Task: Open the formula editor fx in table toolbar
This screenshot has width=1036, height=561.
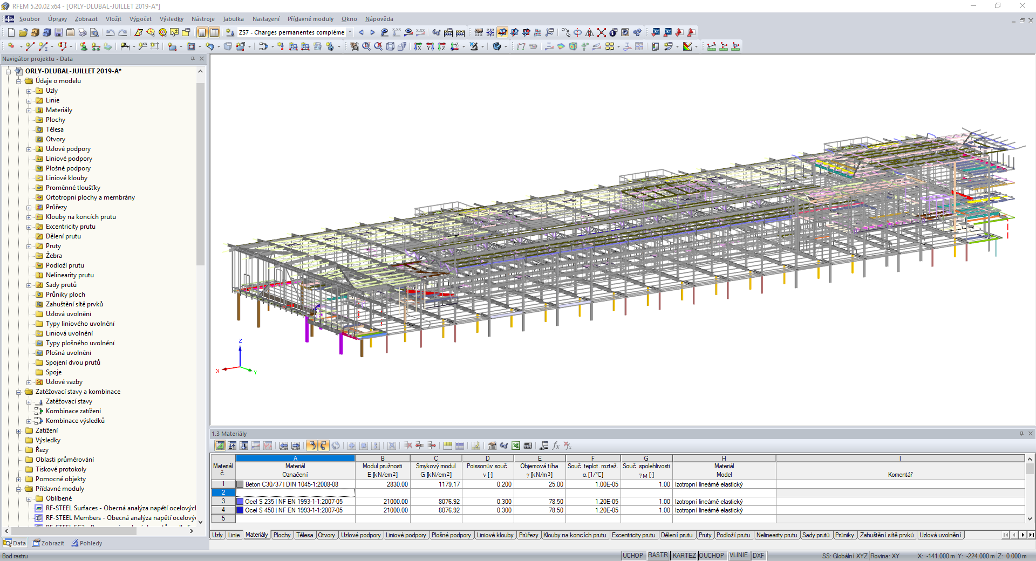Action: 556,446
